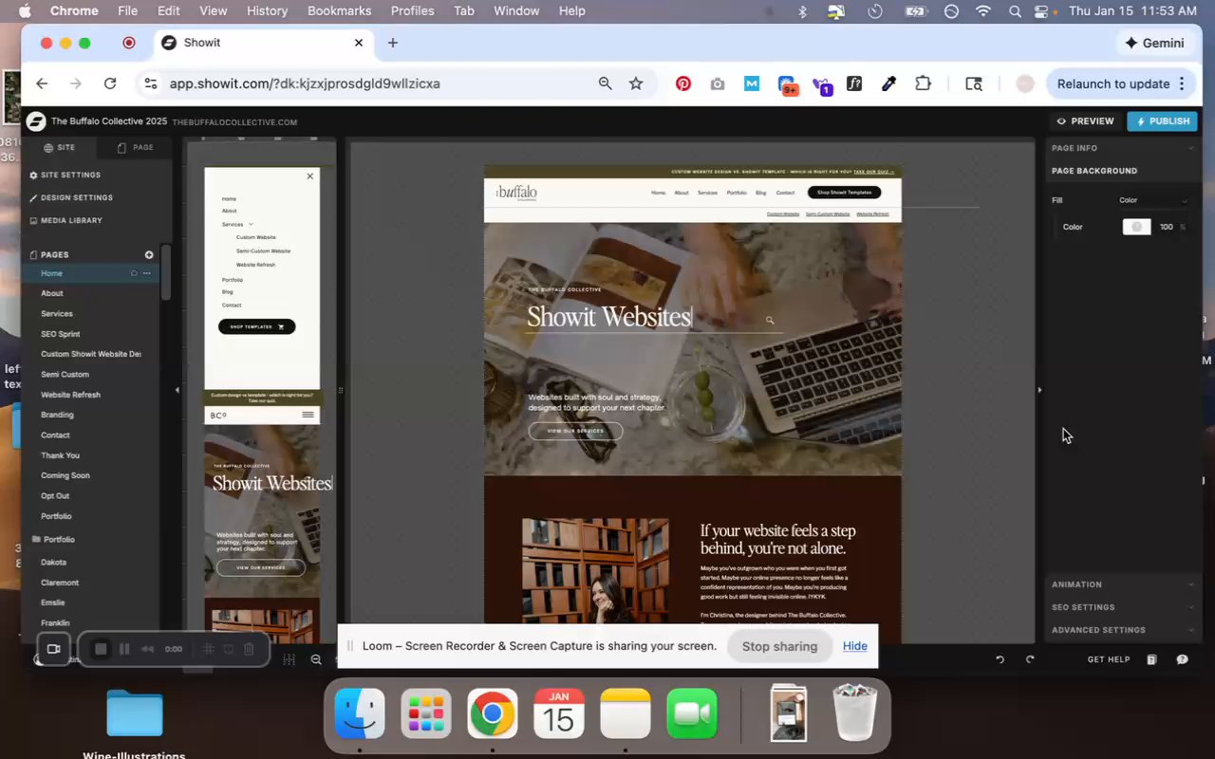The height and width of the screenshot is (759, 1215).
Task: Bookmark this page with the star icon
Action: point(636,83)
